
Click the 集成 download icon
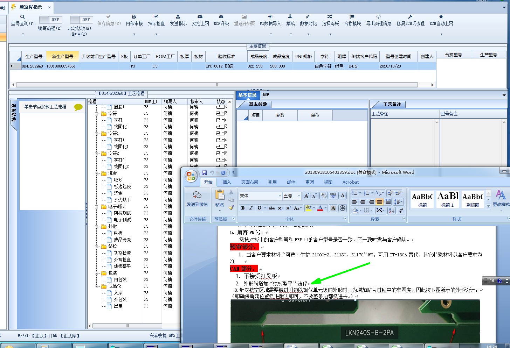point(290,16)
